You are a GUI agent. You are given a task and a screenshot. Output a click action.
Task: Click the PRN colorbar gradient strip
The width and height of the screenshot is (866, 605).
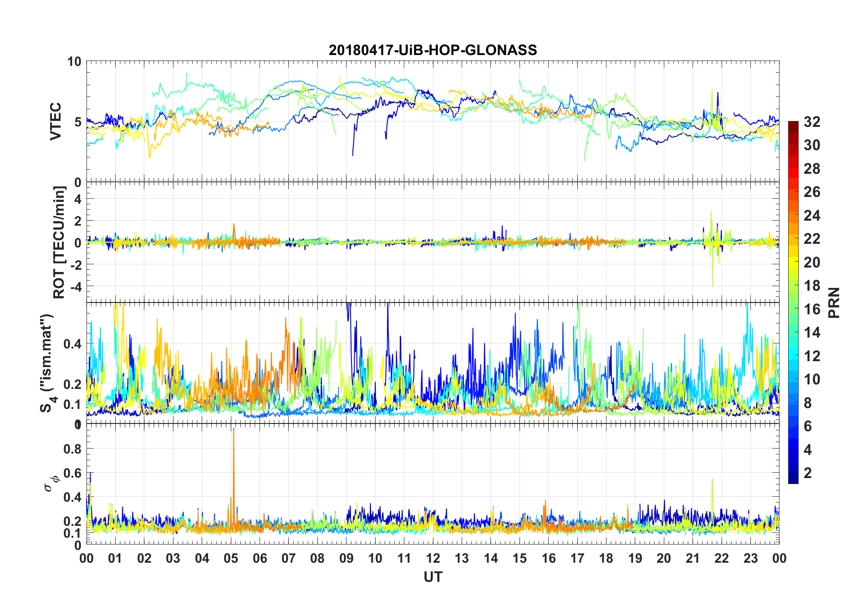[x=793, y=302]
